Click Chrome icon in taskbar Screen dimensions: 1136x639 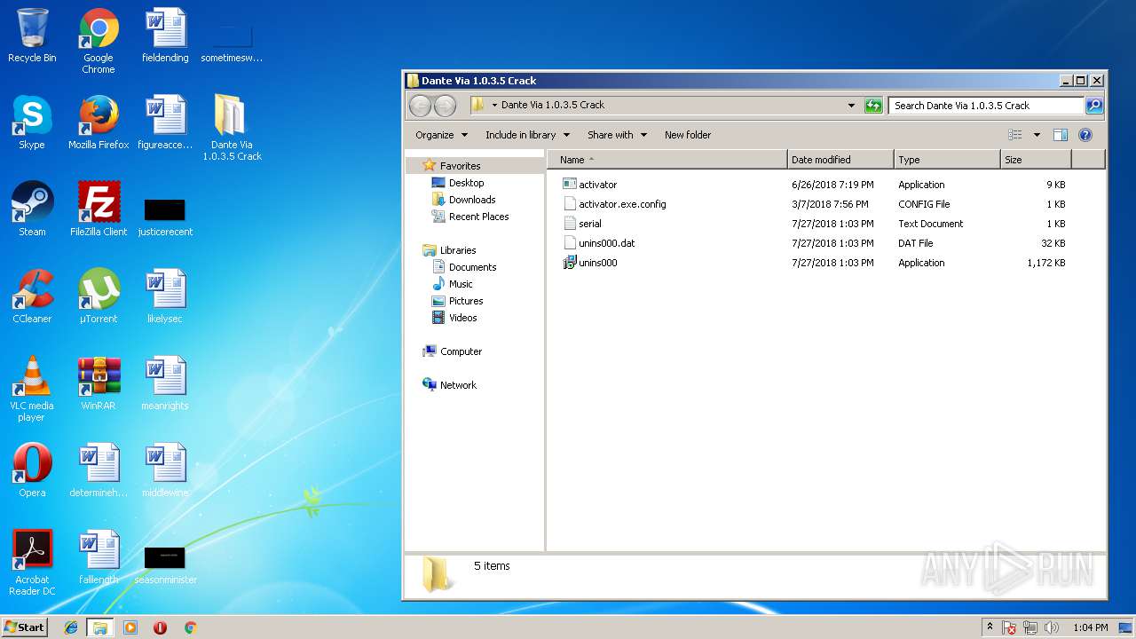(190, 627)
